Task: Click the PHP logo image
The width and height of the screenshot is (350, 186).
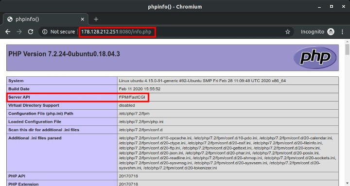Action: 315,57
